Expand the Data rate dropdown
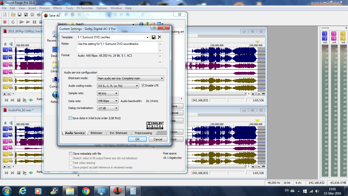348x196 pixels. click(108, 101)
